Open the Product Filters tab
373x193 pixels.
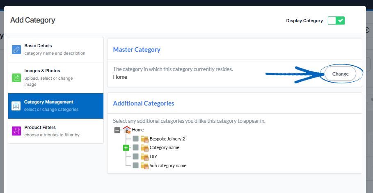point(56,131)
